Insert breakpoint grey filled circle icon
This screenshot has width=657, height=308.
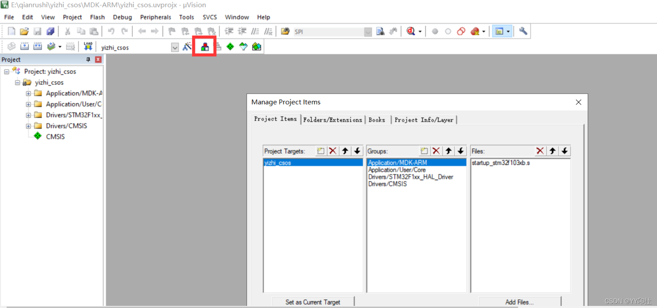tap(435, 31)
